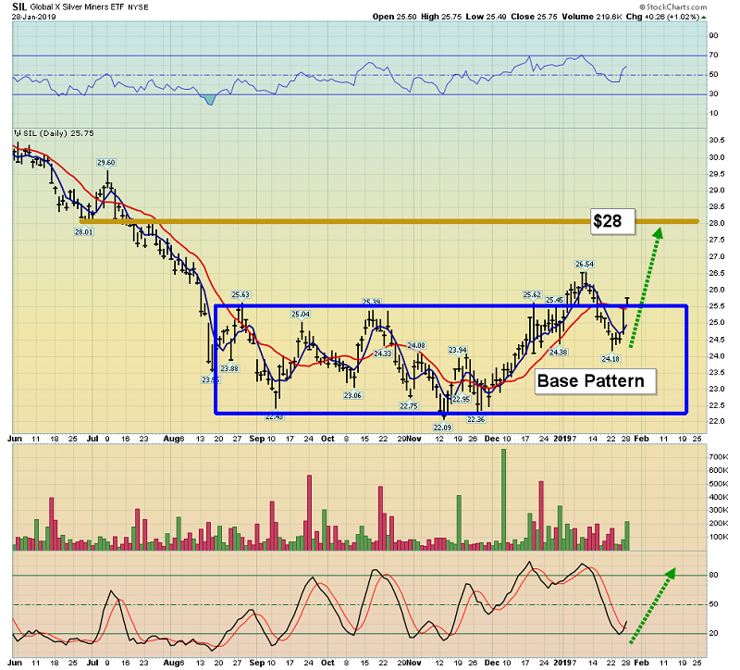Click the 22.09 November low label

click(442, 428)
